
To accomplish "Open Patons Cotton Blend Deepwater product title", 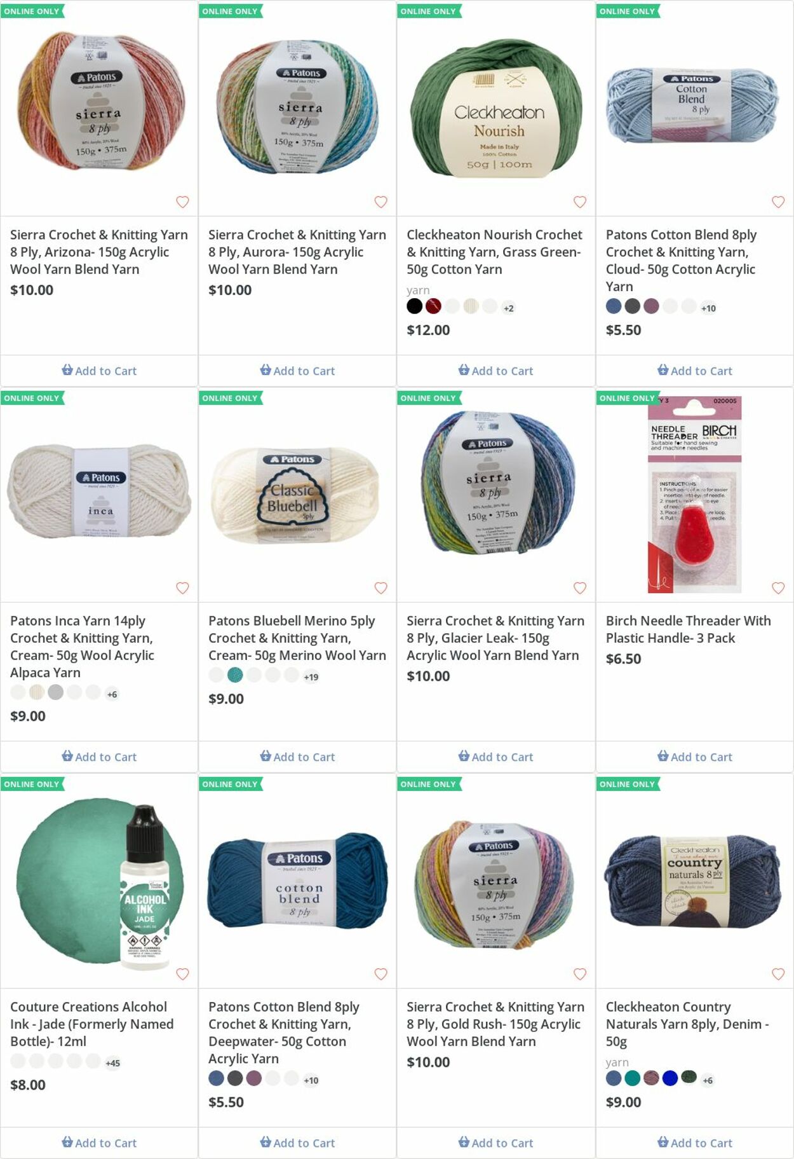I will tap(284, 1032).
